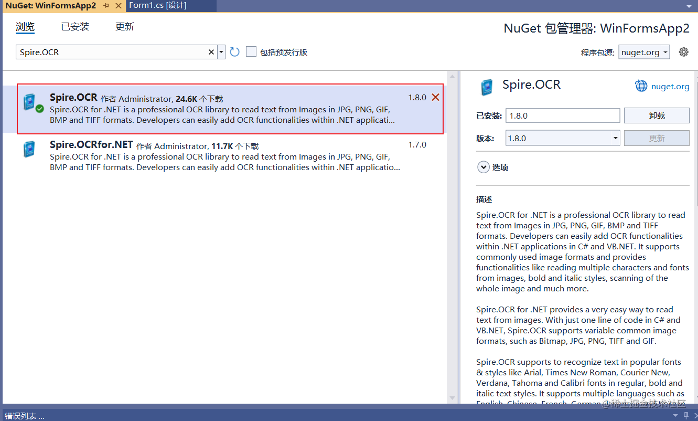
Task: Click the globe icon beside nuget.org
Action: click(641, 85)
